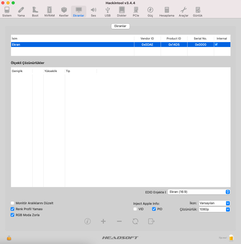Uncheck the Internal checkbox for Ekran

216,45
